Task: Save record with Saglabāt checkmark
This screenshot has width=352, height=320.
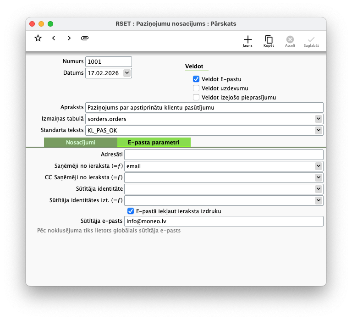Action: (x=311, y=41)
